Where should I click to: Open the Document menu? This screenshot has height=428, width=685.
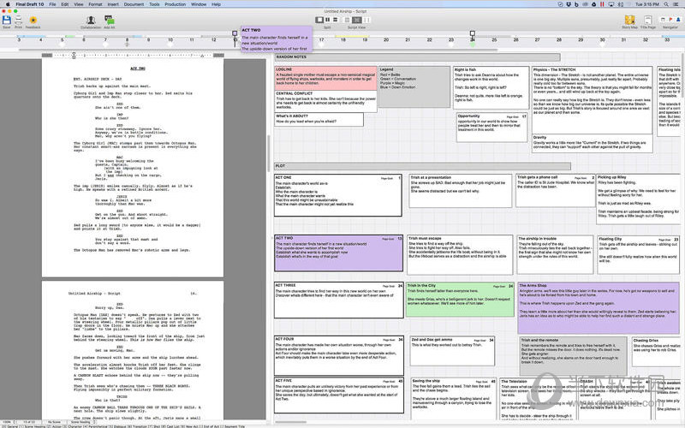134,4
